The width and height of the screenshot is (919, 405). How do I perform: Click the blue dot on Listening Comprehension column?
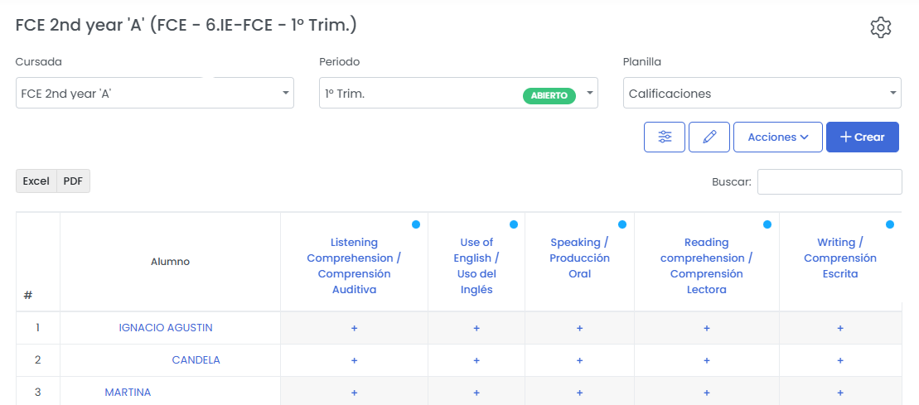[x=415, y=224]
